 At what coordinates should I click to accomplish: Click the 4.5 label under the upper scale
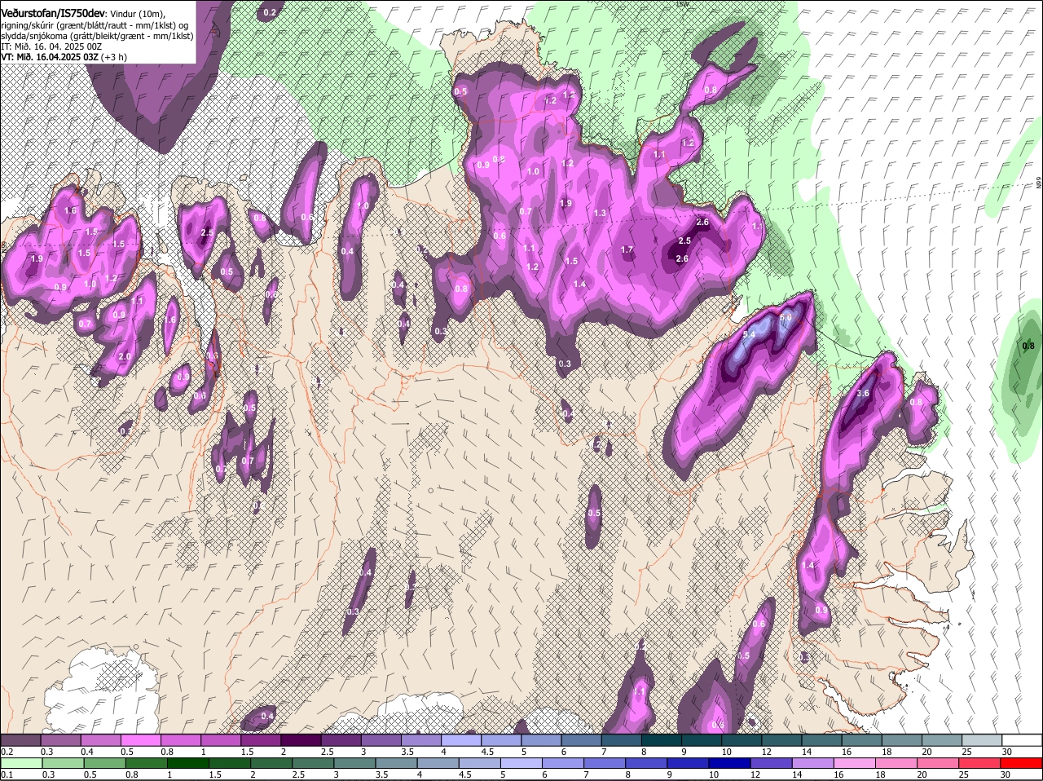point(488,751)
